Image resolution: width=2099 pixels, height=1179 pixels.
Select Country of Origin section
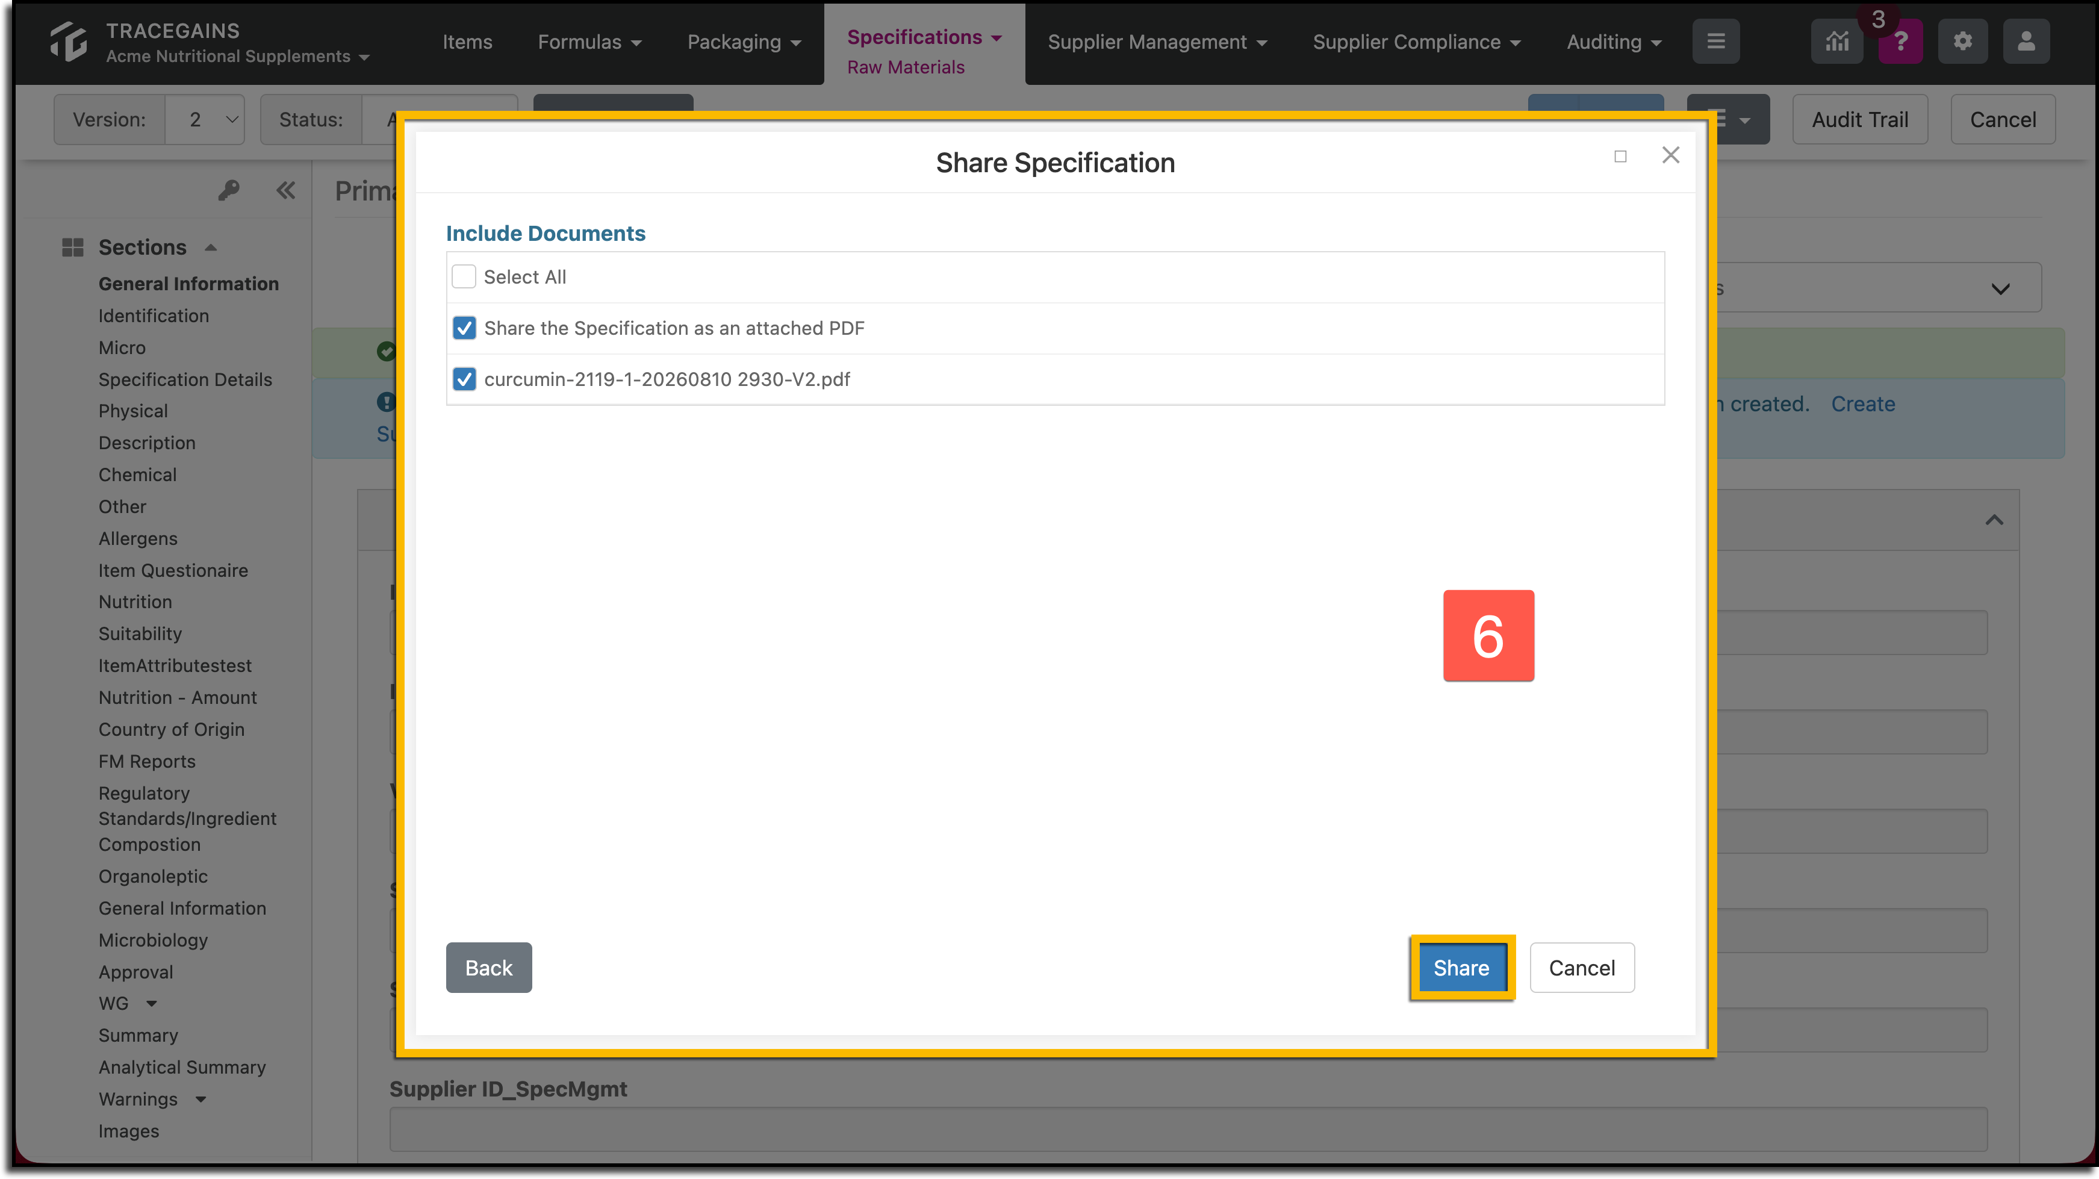click(171, 730)
